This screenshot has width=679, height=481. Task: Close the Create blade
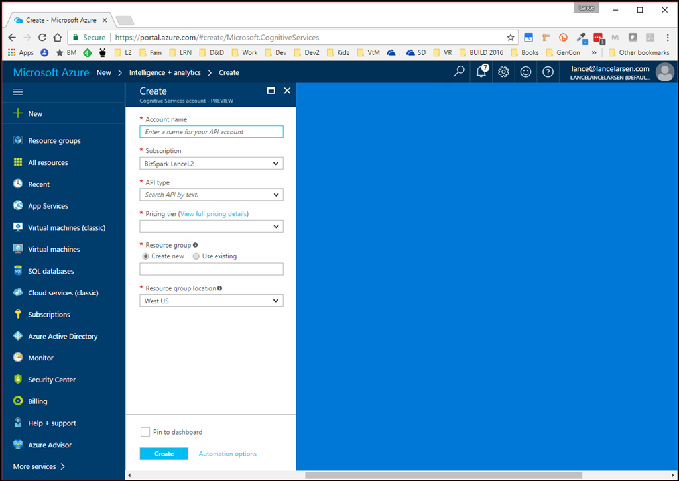[287, 91]
